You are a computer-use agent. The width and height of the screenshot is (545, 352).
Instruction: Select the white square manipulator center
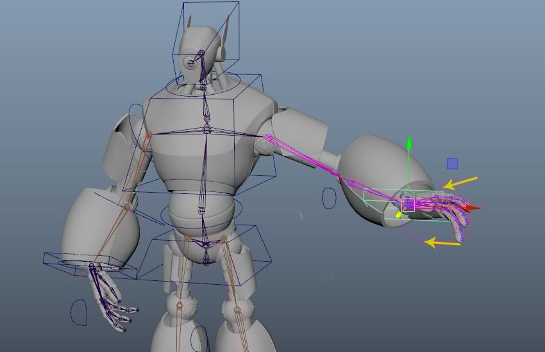point(408,204)
